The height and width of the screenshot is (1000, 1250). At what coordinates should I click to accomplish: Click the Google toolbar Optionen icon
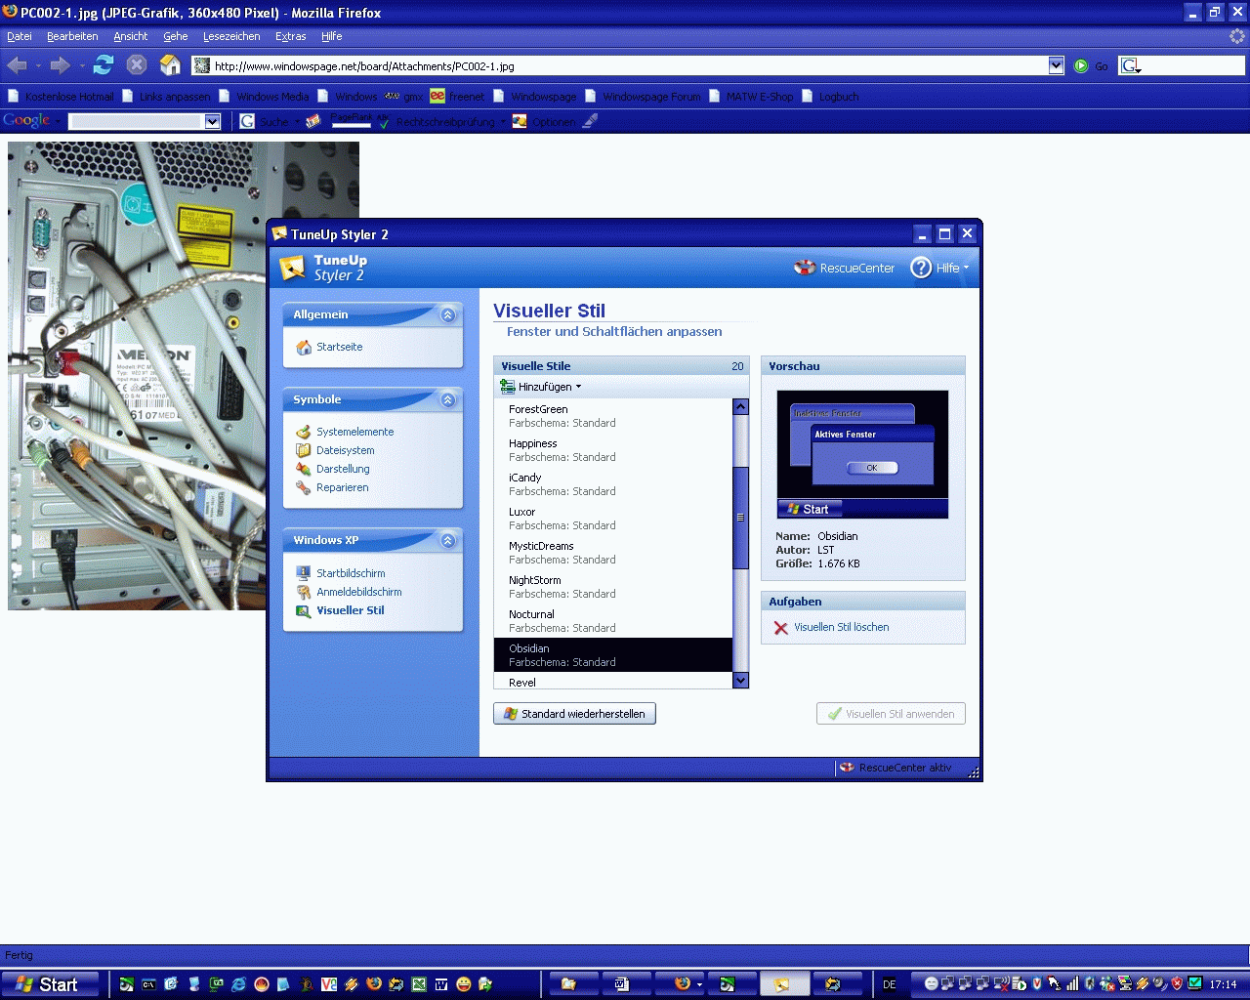click(x=520, y=122)
